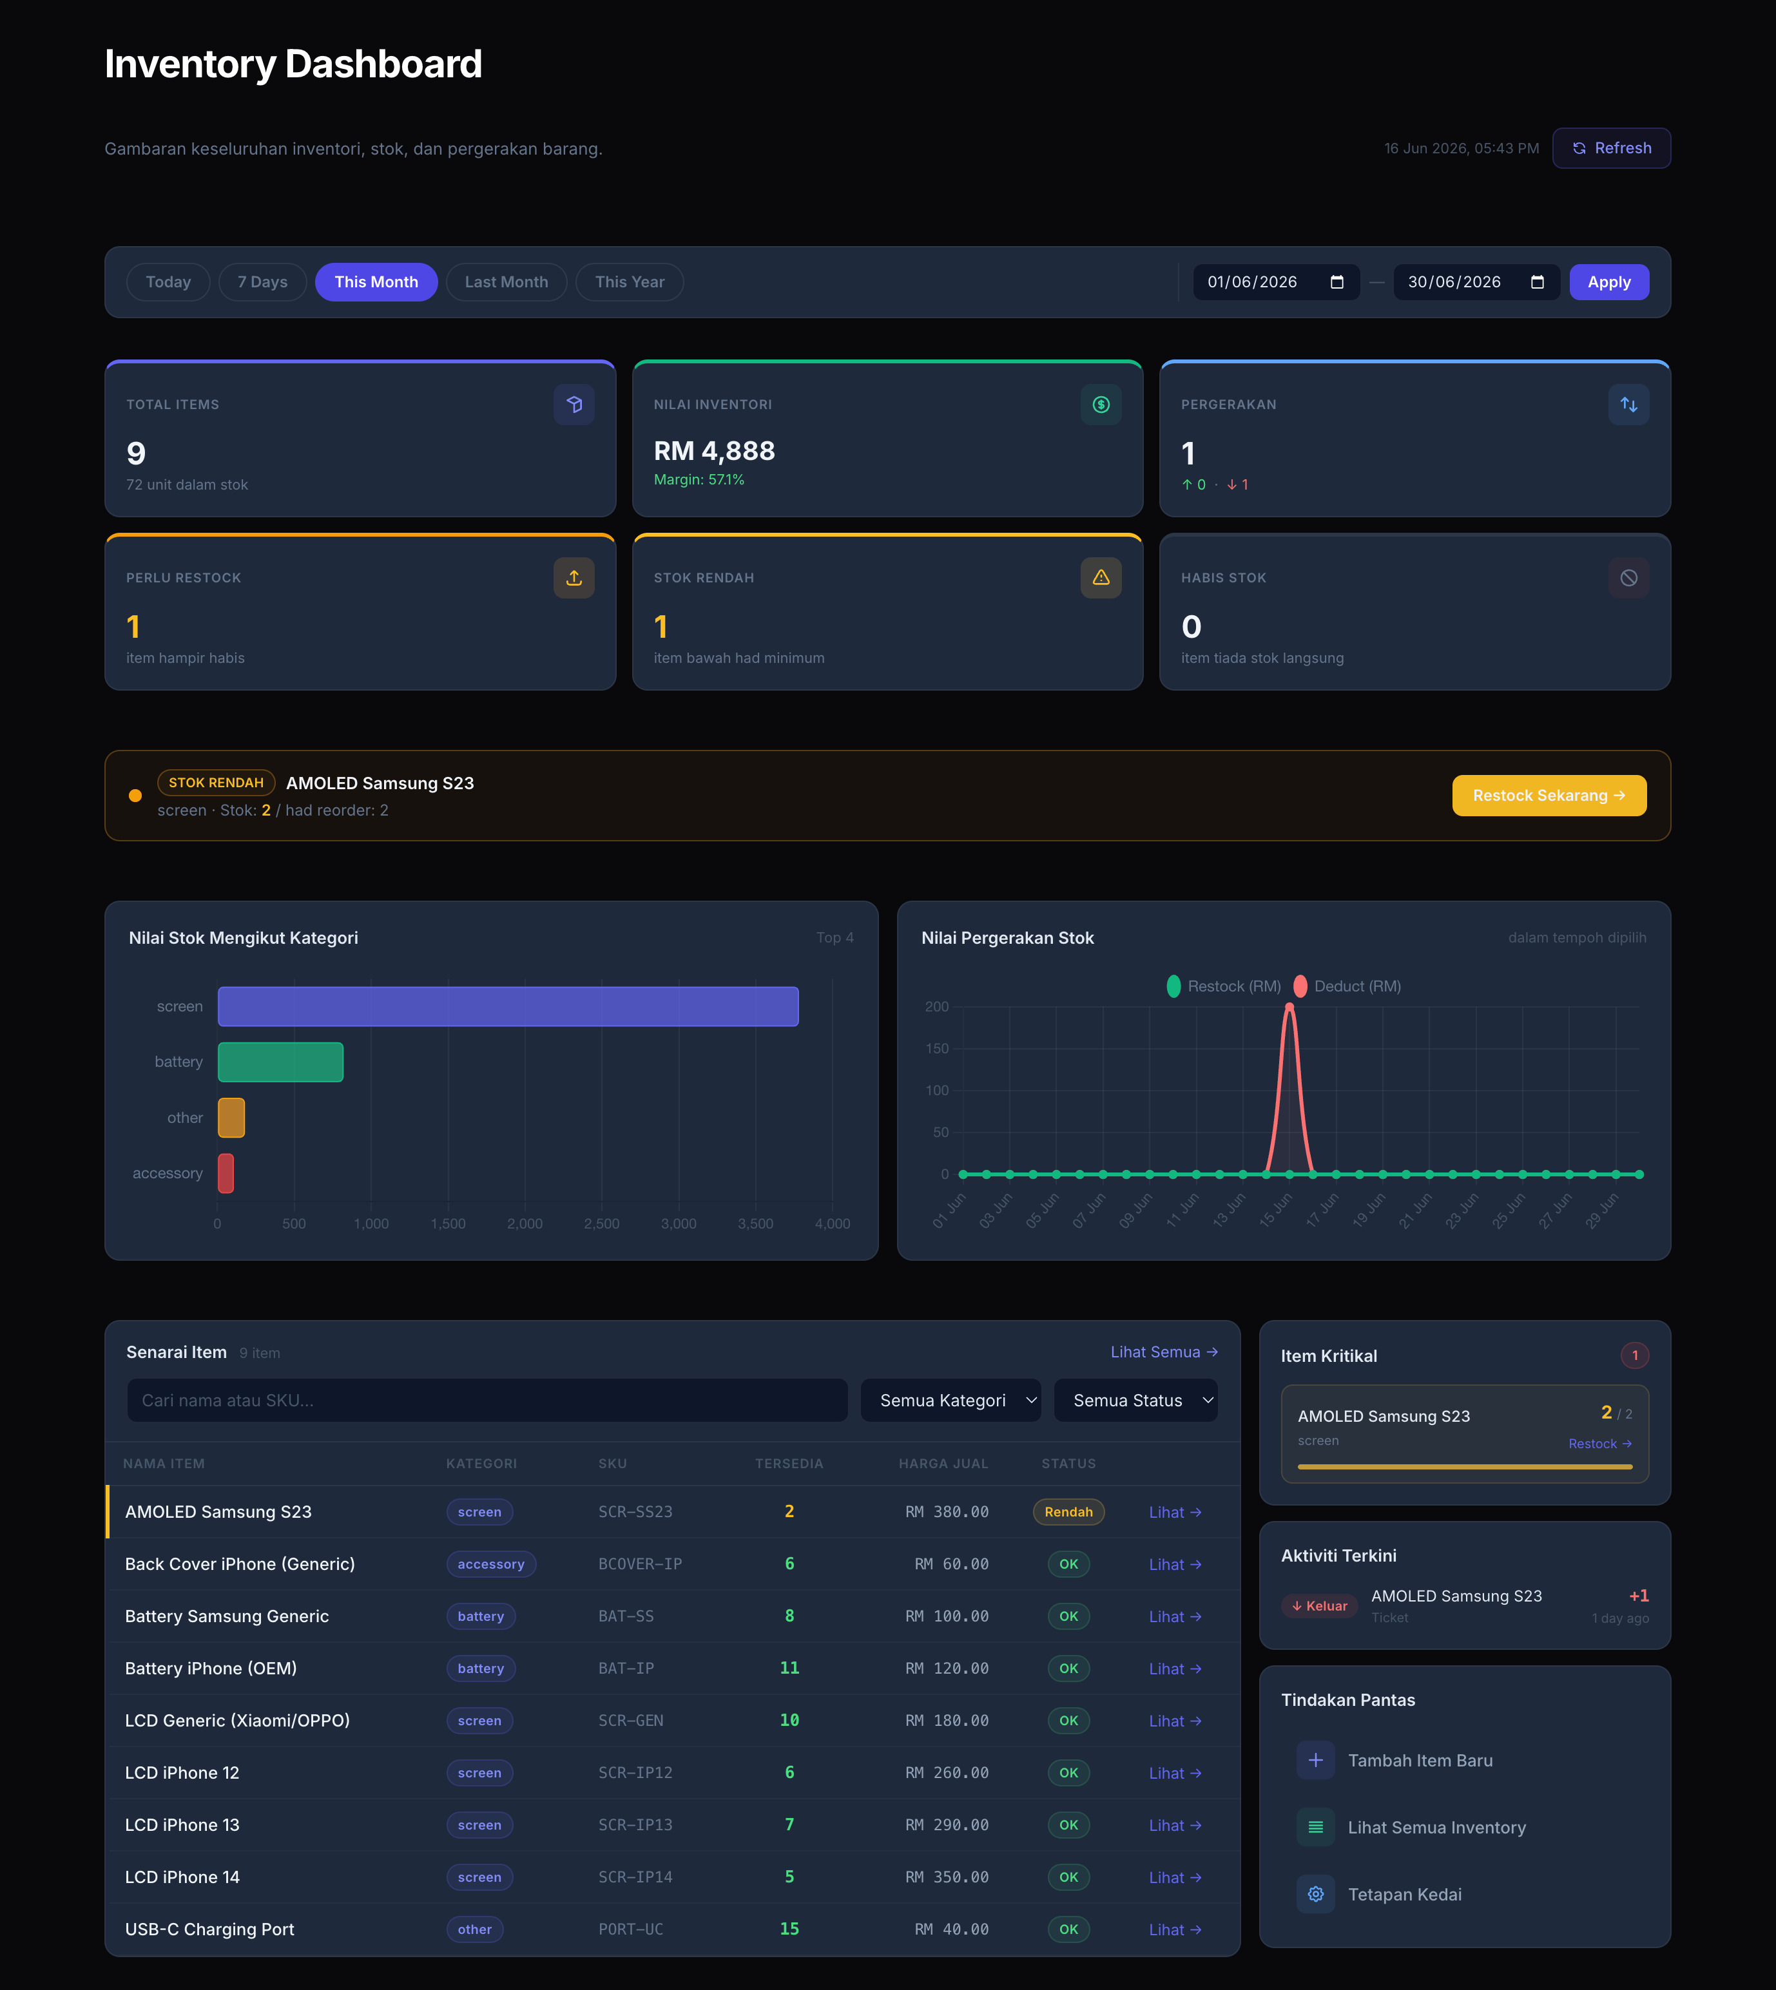Screen dimensions: 1776x1990
Task: Apply the selected date range
Action: pyautogui.click(x=1609, y=282)
